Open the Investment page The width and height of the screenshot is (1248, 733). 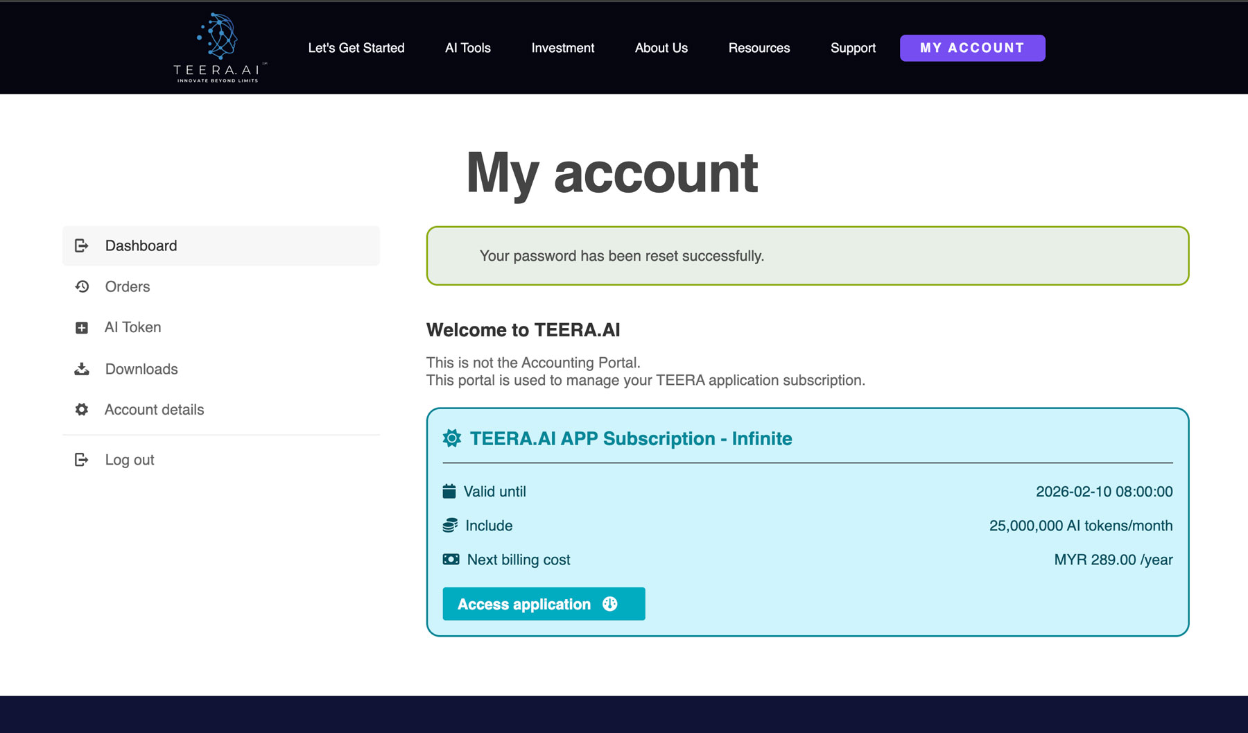pyautogui.click(x=562, y=48)
